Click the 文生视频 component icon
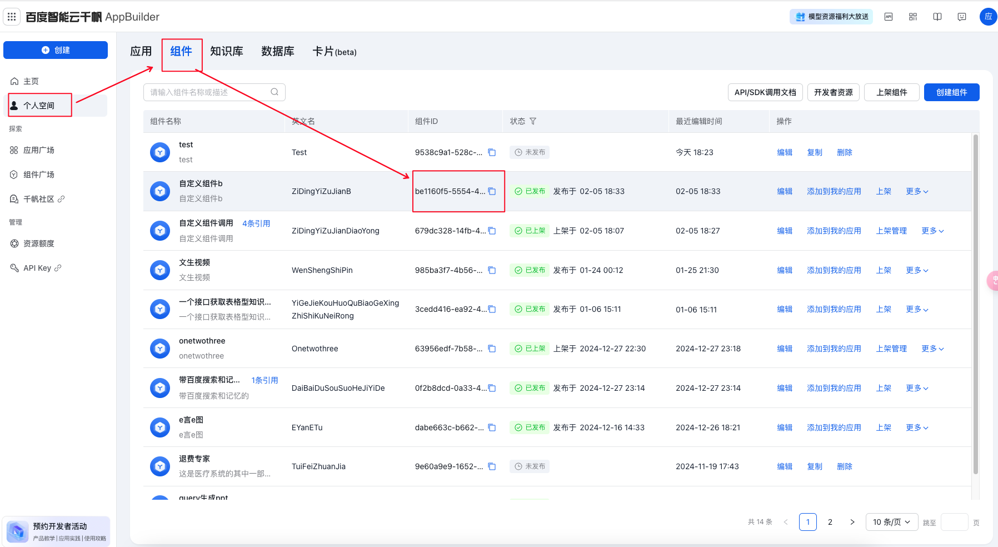 pos(160,270)
